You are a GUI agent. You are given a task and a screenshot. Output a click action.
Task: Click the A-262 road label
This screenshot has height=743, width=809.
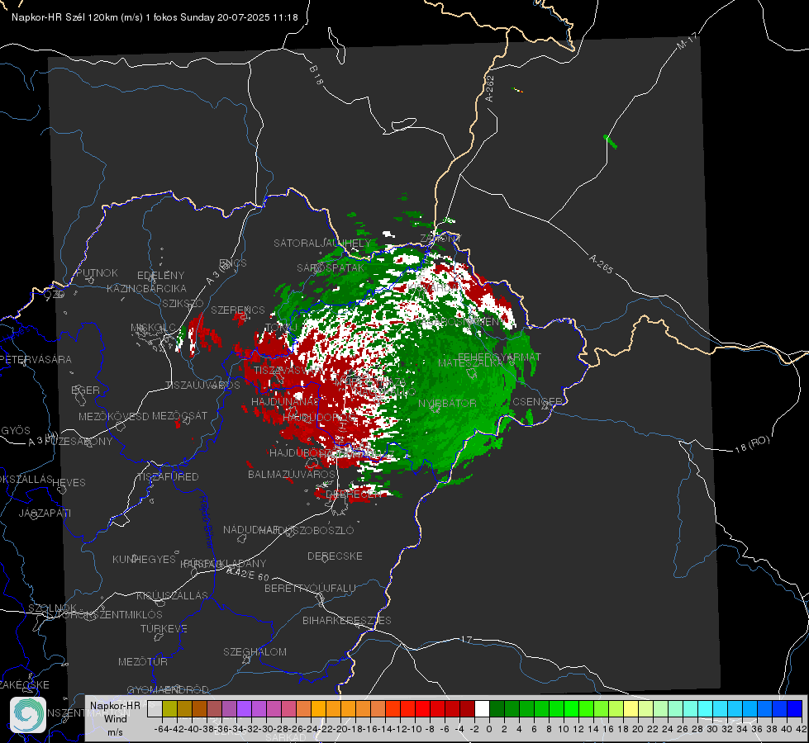point(490,88)
